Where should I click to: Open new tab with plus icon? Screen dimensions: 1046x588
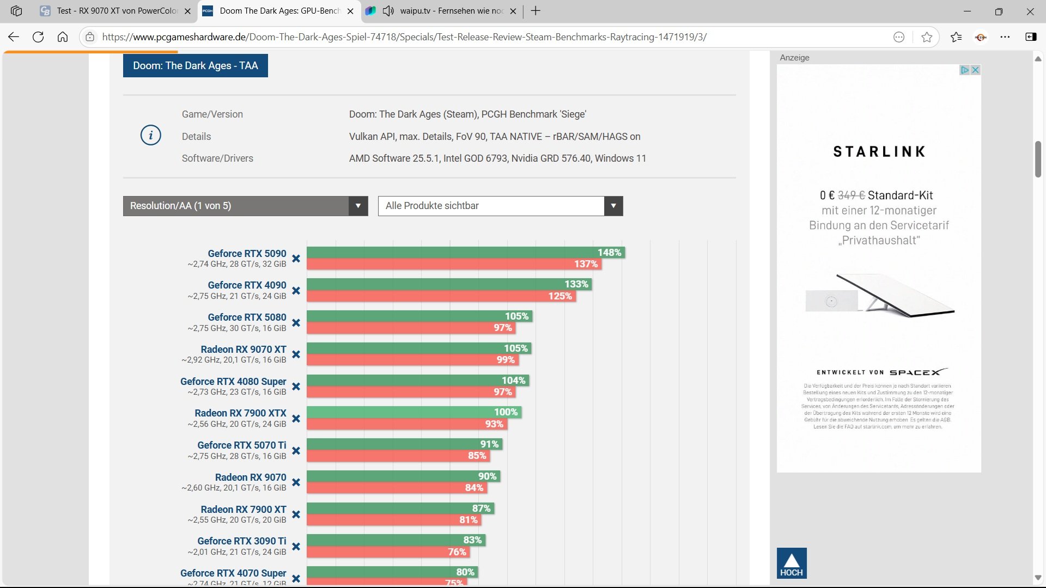coord(536,11)
